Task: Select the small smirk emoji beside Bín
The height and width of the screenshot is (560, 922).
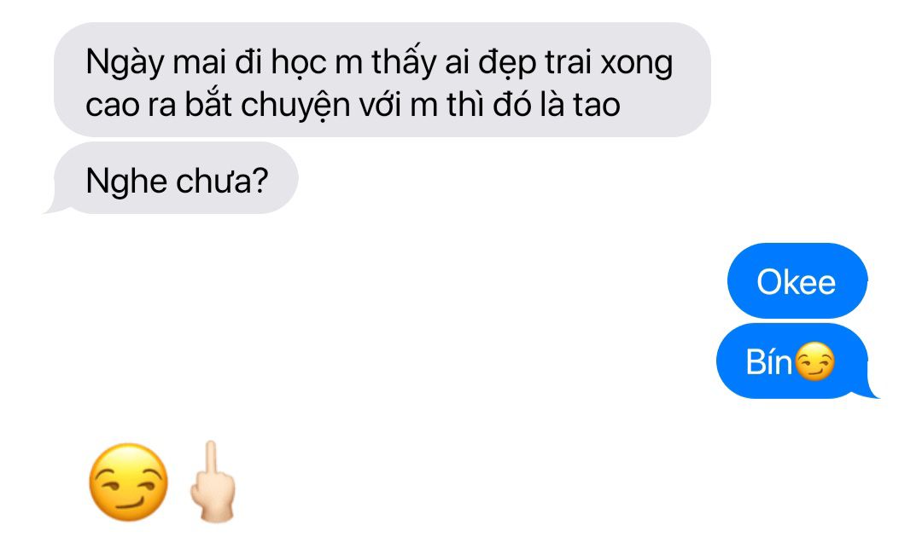Action: point(814,361)
